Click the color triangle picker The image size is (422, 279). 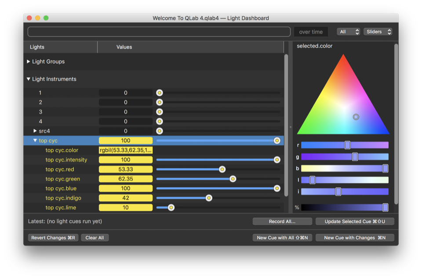[x=343, y=101]
